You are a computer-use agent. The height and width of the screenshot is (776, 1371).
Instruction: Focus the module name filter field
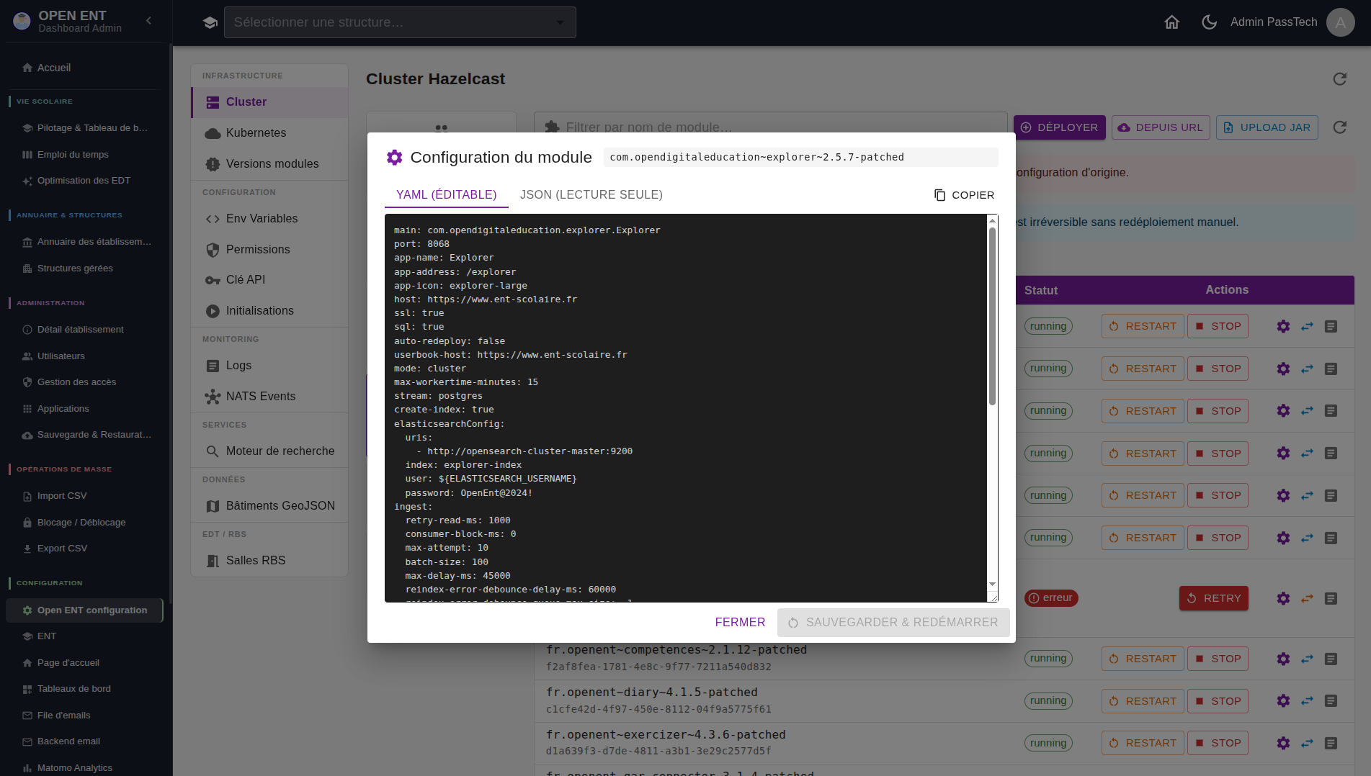point(770,127)
